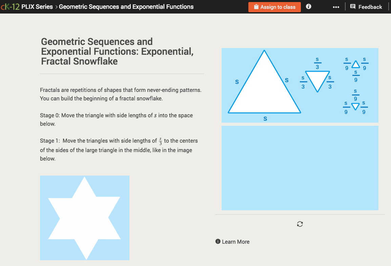The image size is (391, 266).
Task: Open the PLIX Series breadcrumb link
Action: pyautogui.click(x=37, y=6)
